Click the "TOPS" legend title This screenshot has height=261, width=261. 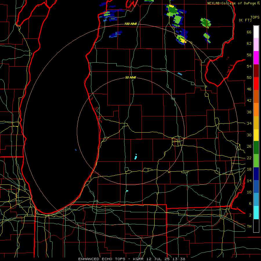pyautogui.click(x=255, y=17)
